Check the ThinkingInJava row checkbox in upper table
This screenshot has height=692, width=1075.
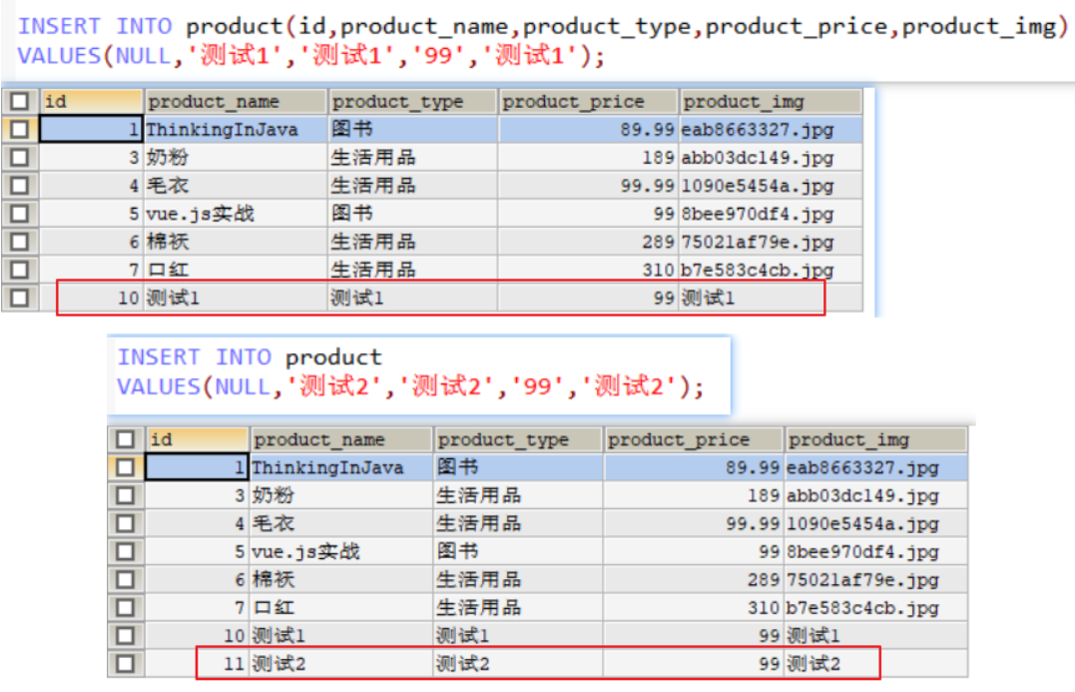tap(19, 130)
